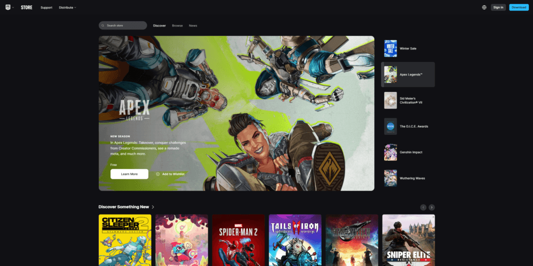The image size is (533, 266).
Task: Click the Wuthering Waves thumbnail
Action: [390, 178]
